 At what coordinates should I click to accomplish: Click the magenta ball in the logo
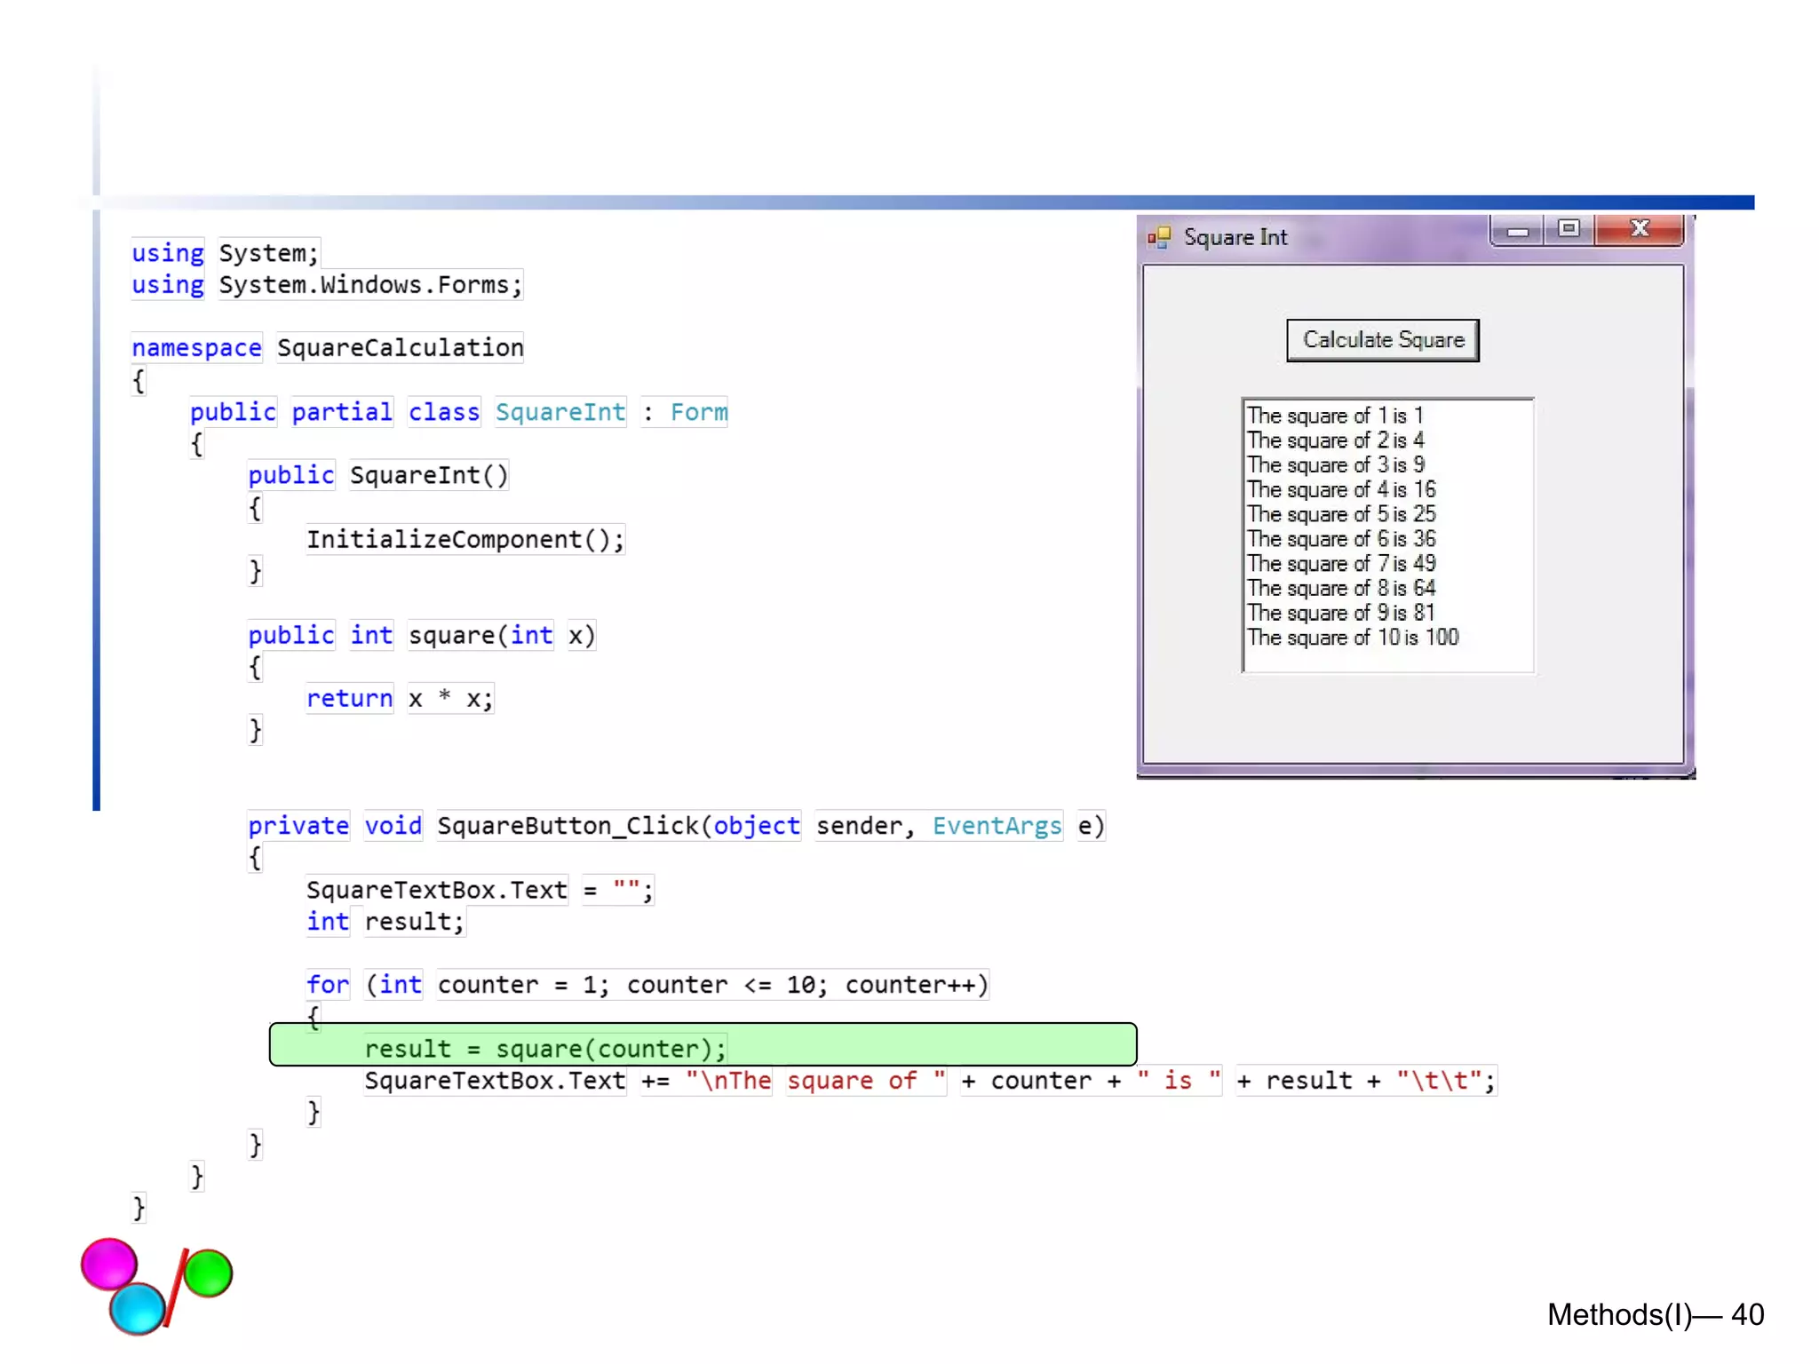click(x=107, y=1263)
